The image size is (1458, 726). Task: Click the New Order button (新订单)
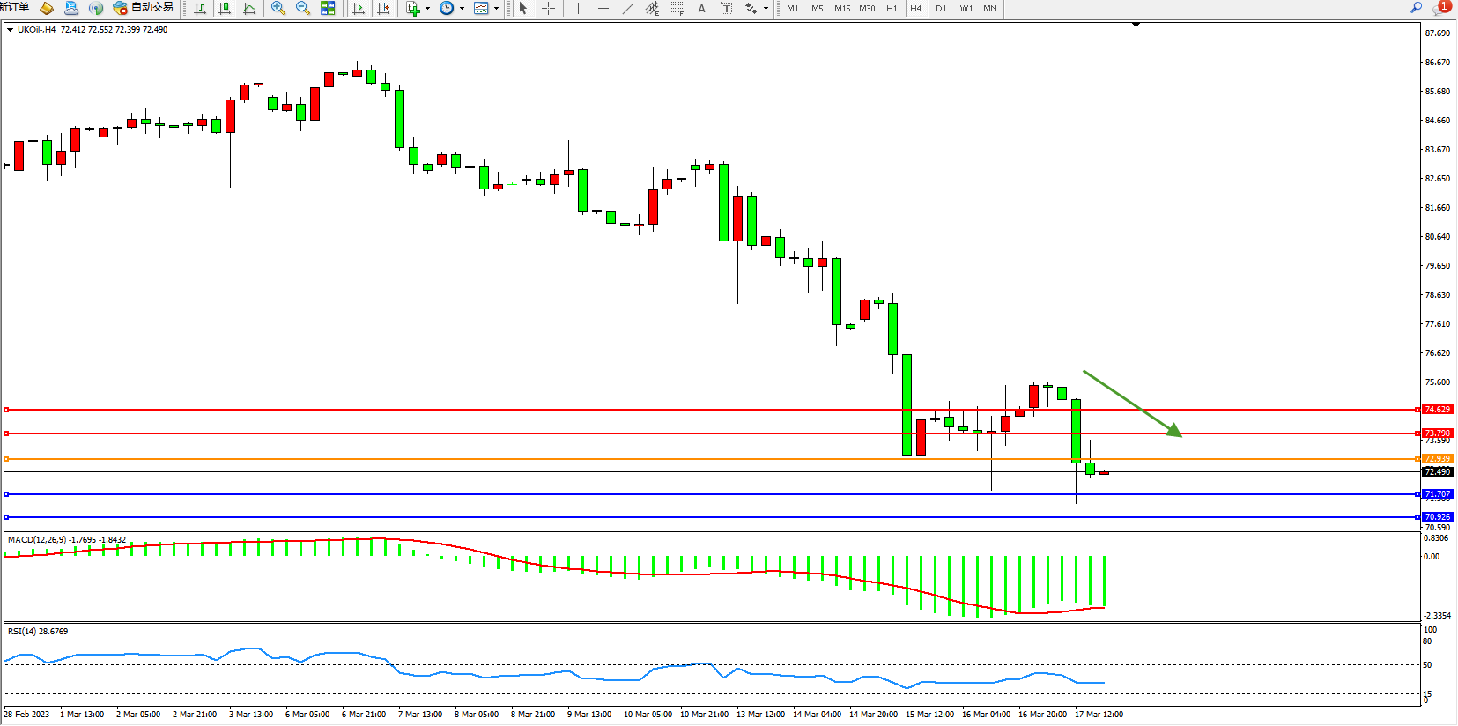click(14, 7)
